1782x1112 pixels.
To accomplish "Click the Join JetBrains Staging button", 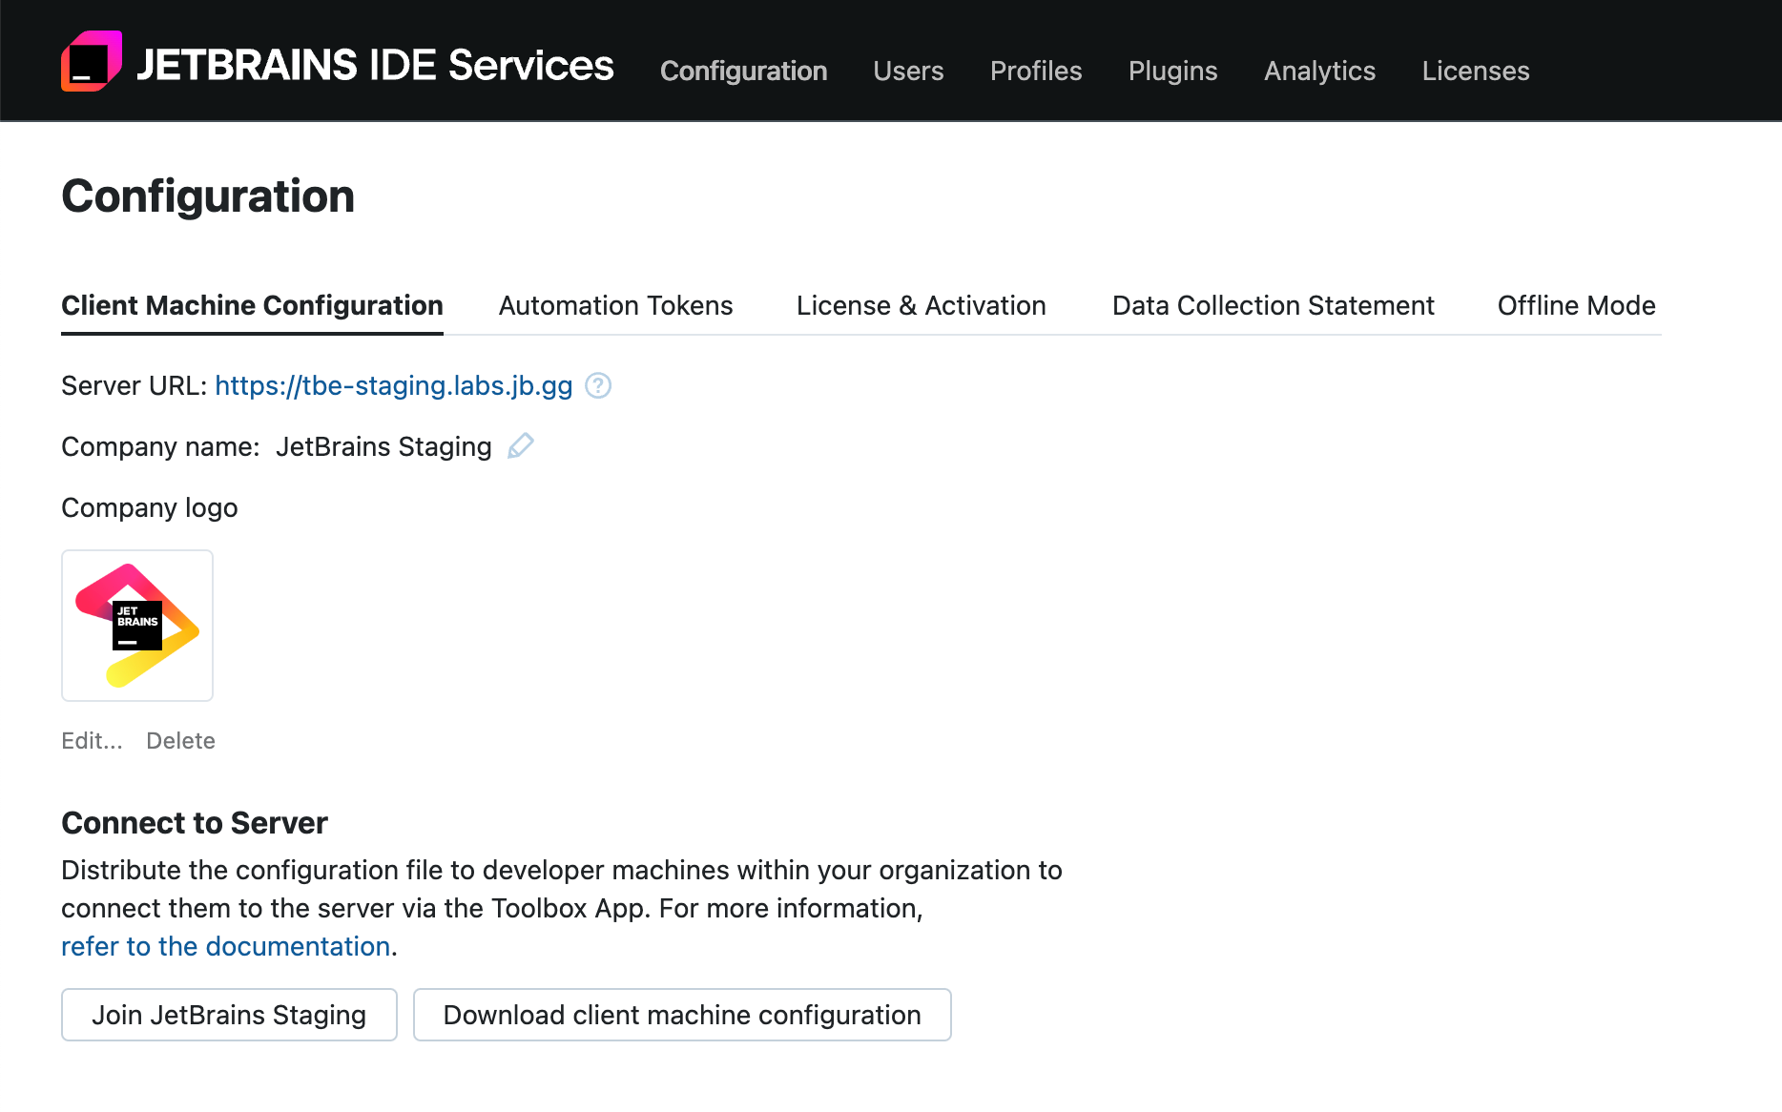I will tap(229, 1015).
